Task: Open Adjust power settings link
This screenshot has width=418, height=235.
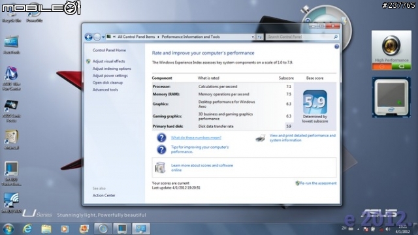Action: click(110, 76)
